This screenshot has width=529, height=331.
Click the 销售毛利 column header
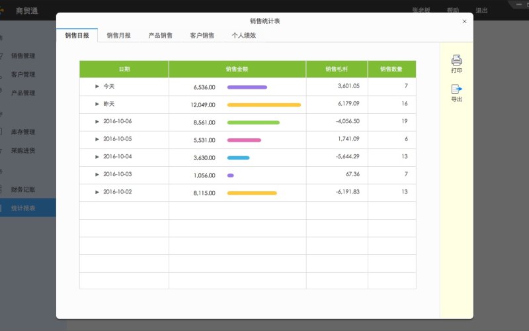(337, 70)
